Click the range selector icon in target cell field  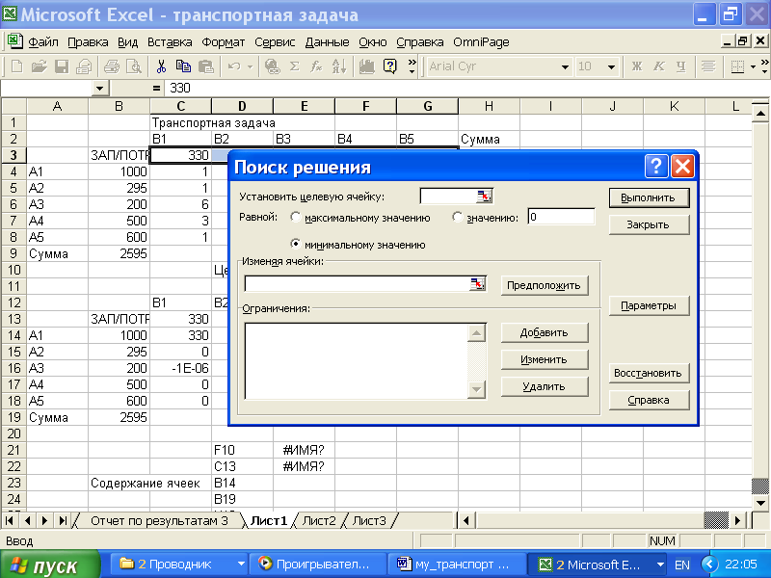pos(484,197)
